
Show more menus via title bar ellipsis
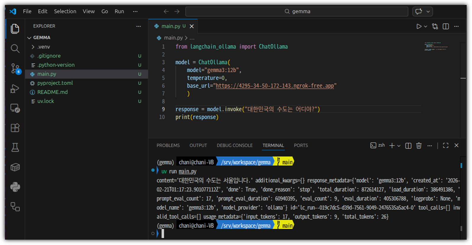(x=135, y=11)
